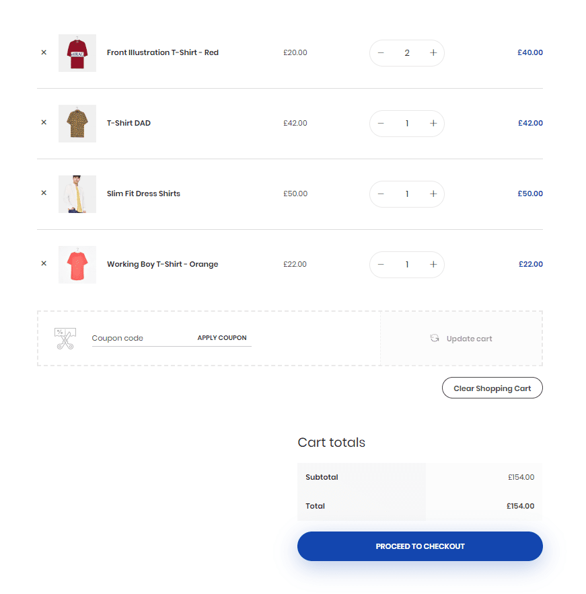Decrease quantity of Slim Fit Dress Shirts
586x594 pixels.
[381, 194]
